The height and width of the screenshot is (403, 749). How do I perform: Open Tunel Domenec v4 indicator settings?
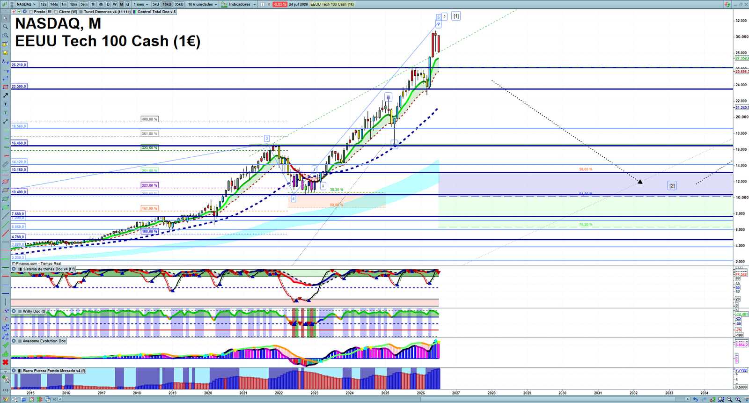coord(105,12)
